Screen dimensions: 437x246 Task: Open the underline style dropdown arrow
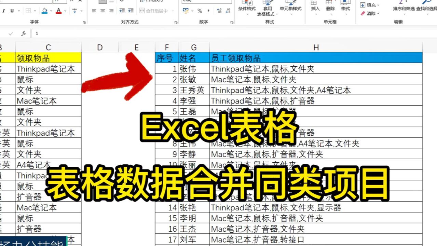(18, 11)
